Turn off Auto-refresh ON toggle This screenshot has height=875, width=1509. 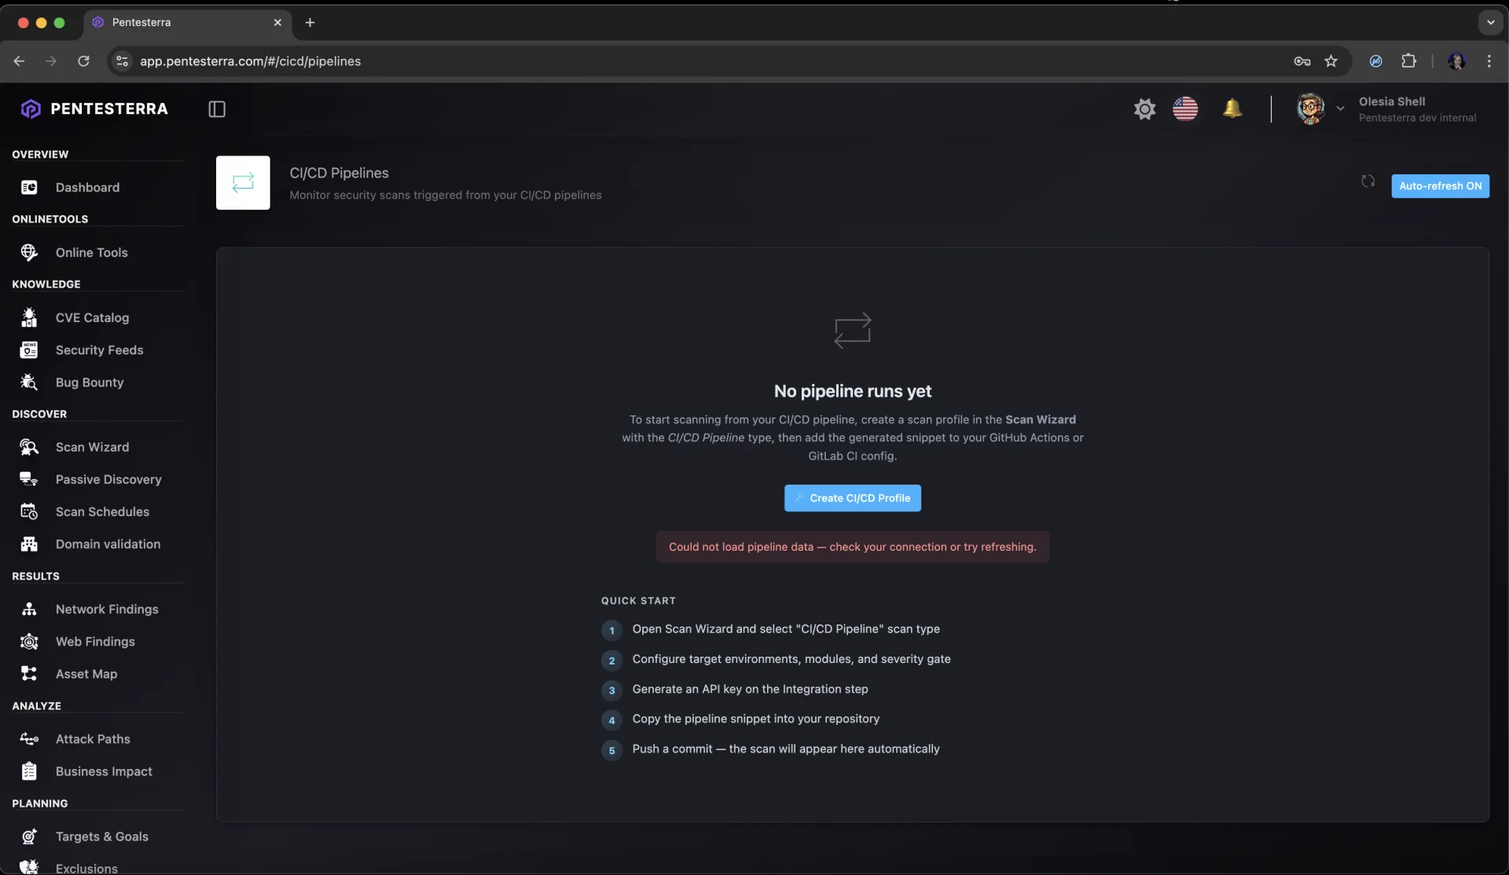click(x=1440, y=186)
